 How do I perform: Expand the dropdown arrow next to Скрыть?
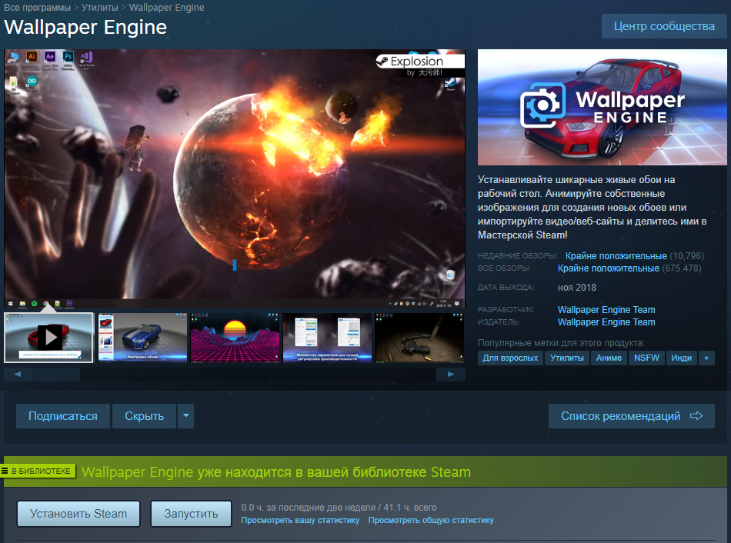[x=185, y=416]
